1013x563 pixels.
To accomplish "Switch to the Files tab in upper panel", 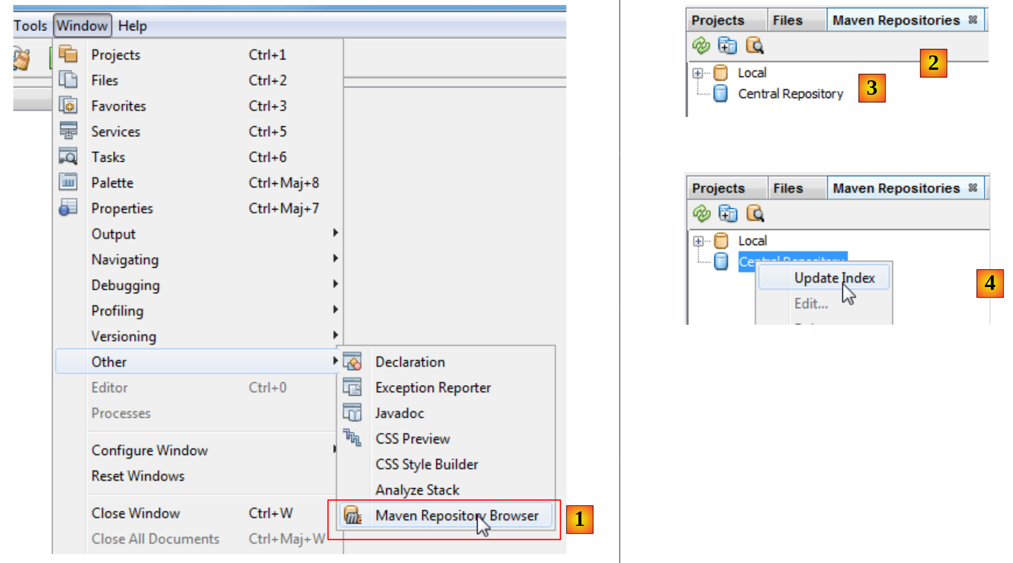I will (x=787, y=21).
